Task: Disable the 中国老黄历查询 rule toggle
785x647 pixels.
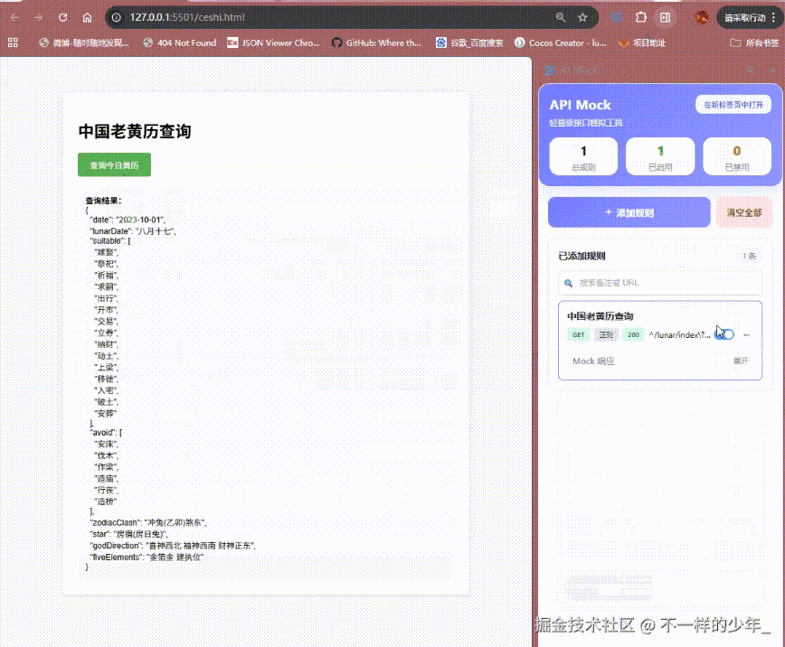Action: click(x=723, y=333)
